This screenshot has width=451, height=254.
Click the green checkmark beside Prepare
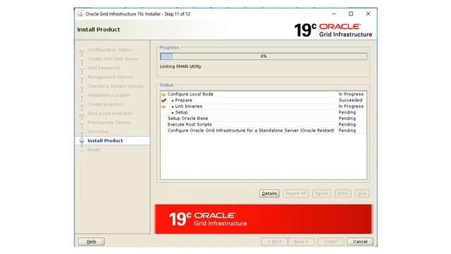(163, 100)
